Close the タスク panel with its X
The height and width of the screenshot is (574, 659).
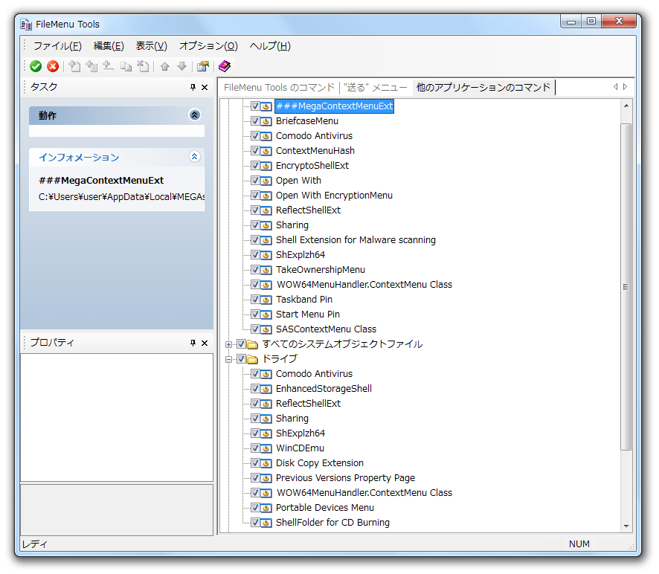tap(205, 87)
